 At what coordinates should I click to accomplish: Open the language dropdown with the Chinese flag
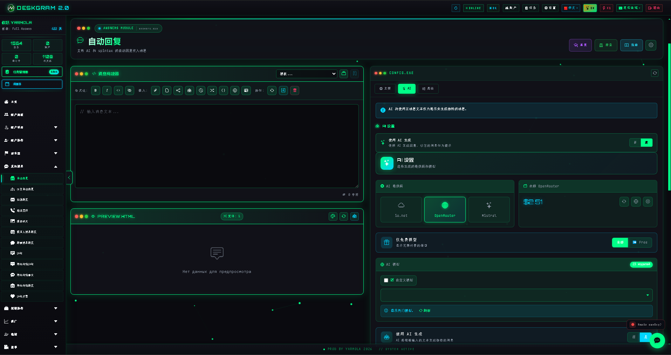[x=571, y=8]
